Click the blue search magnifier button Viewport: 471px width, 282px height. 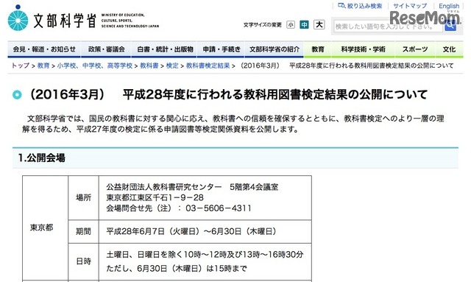[x=450, y=26]
